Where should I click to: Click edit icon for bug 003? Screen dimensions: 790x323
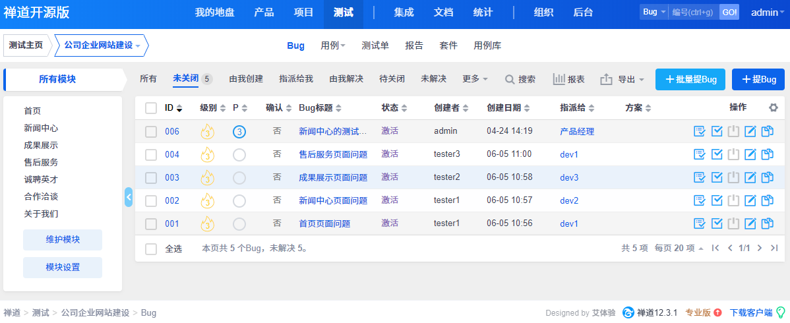point(750,177)
